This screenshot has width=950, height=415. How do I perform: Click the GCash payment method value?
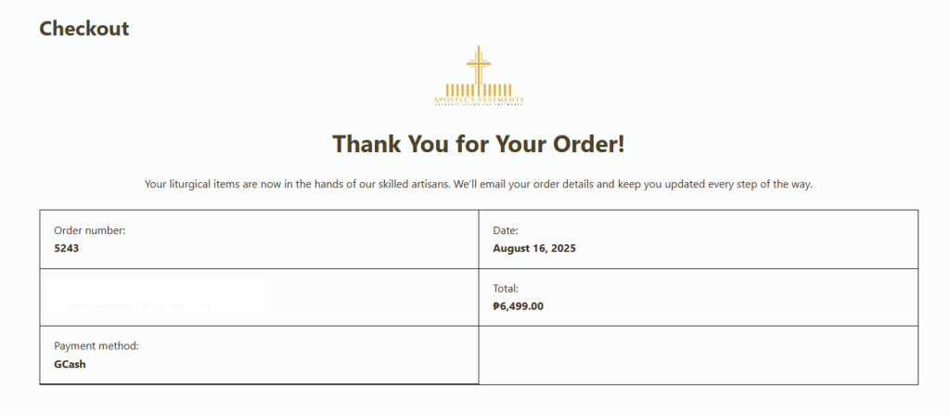(70, 365)
